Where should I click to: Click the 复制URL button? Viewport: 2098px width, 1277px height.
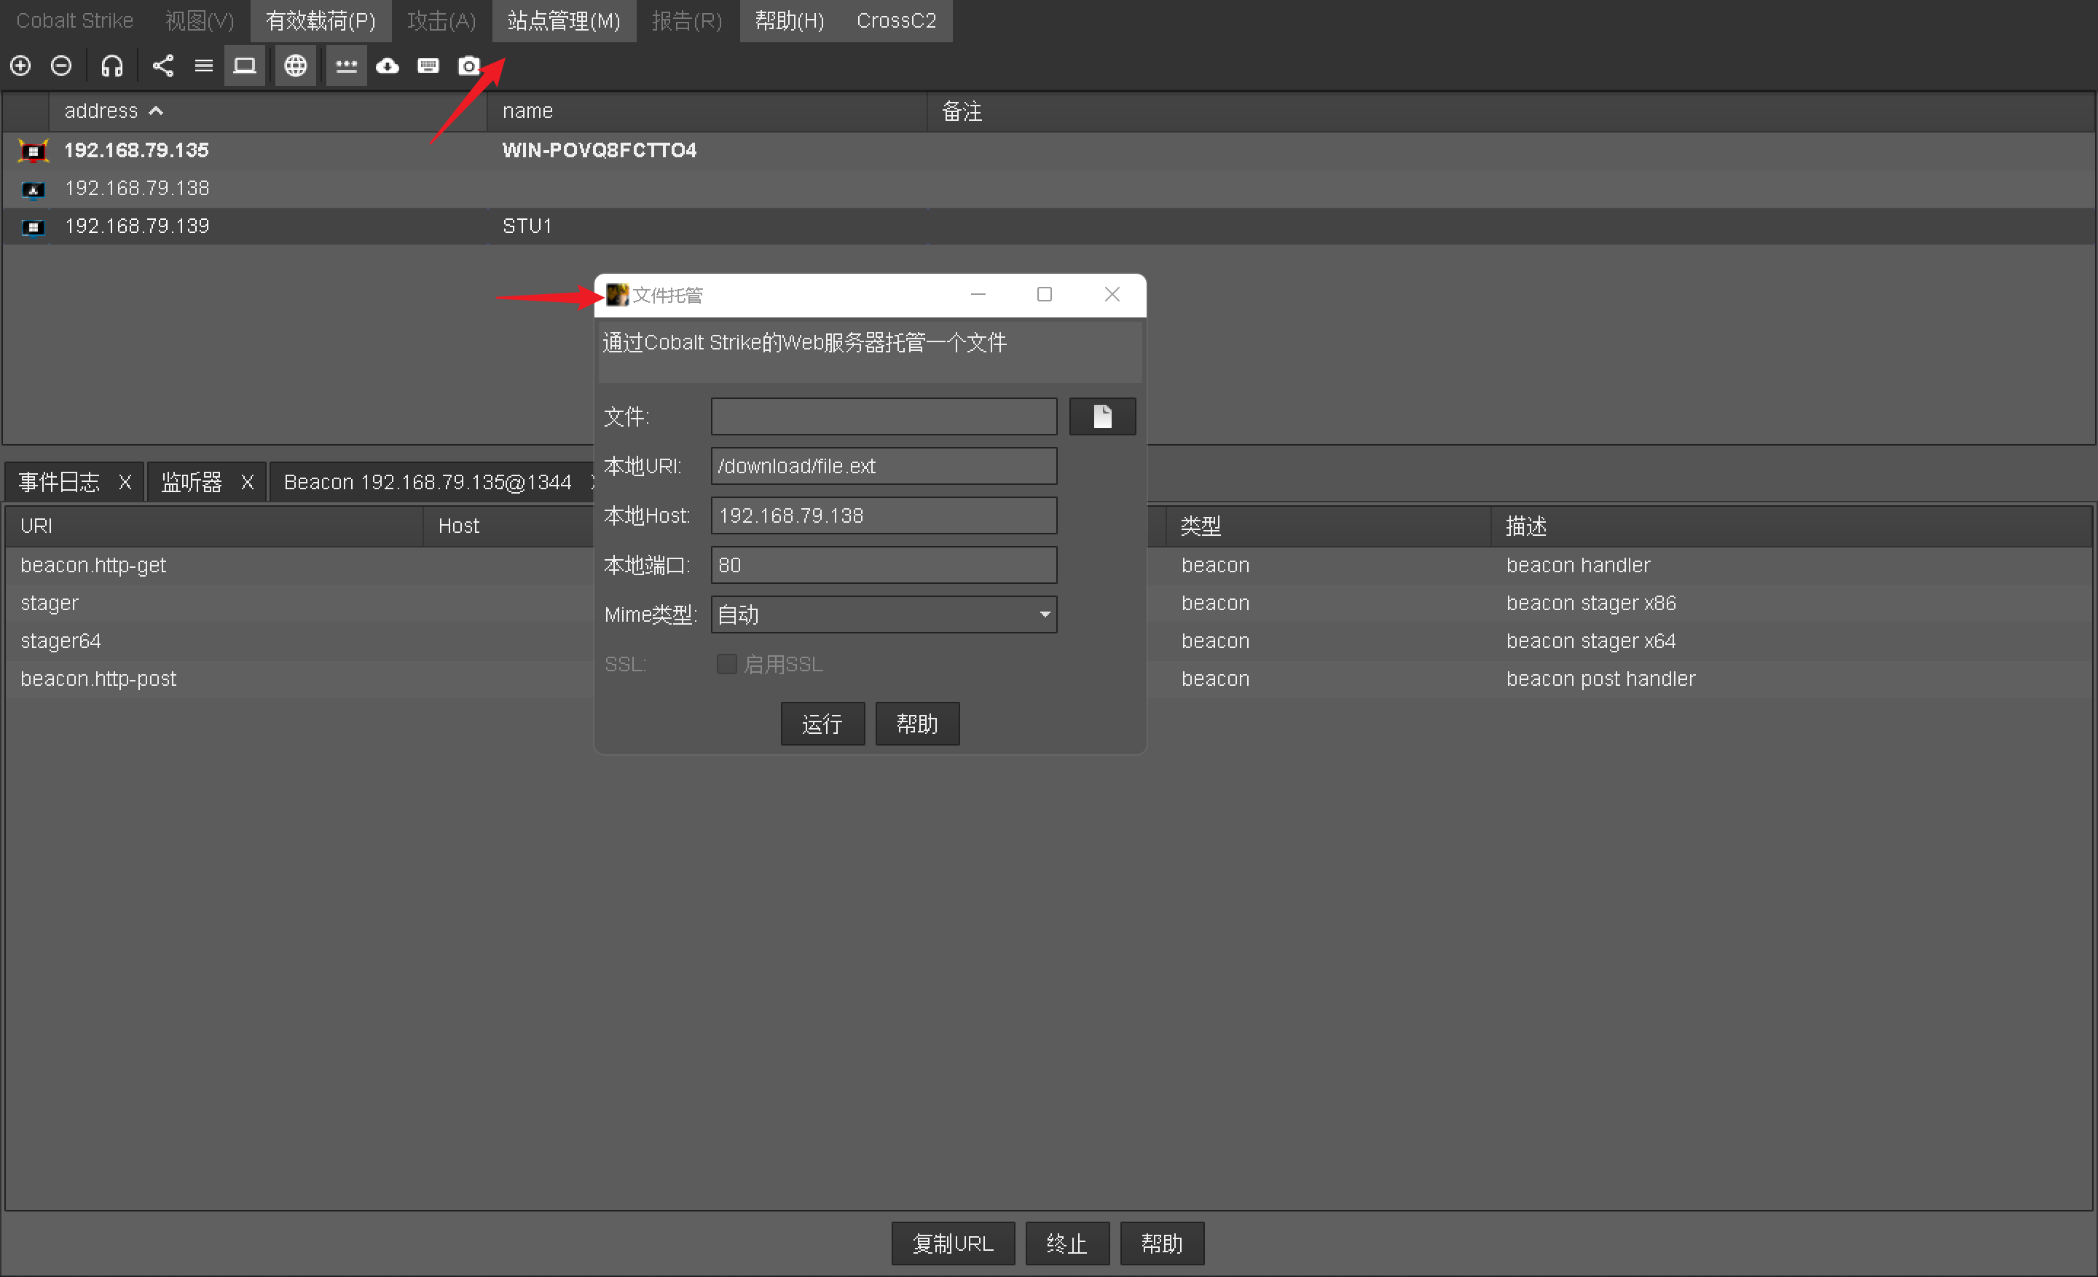coord(953,1243)
